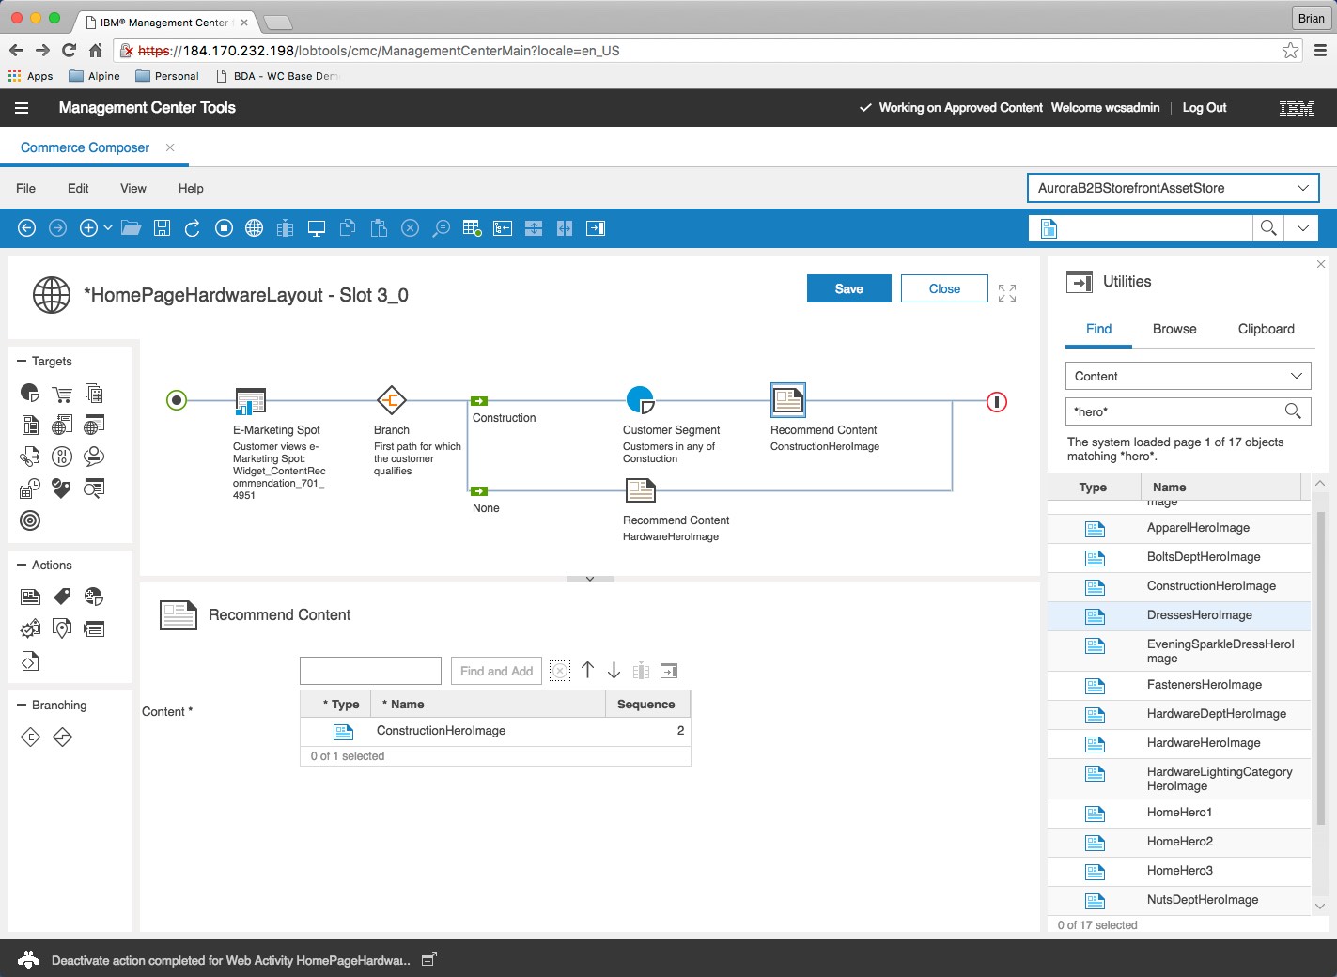Click the Save floppy disk toolbar icon
The image size is (1337, 977).
click(162, 228)
